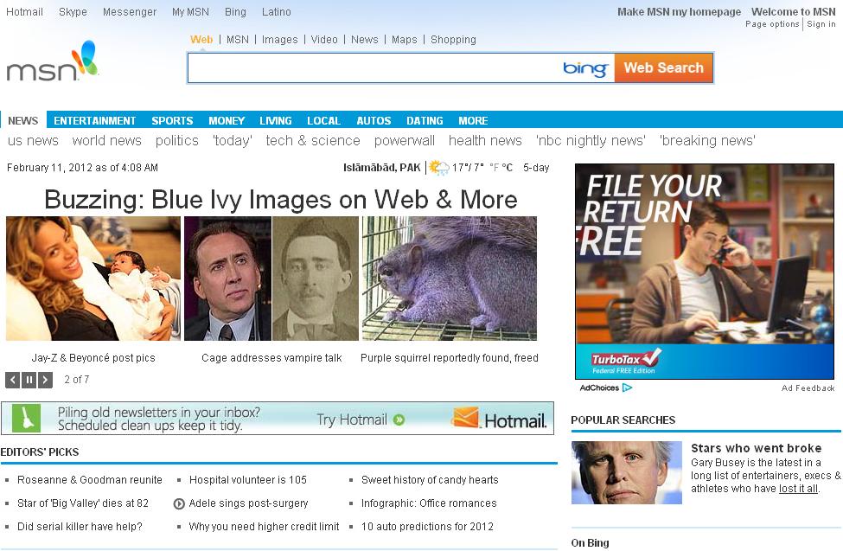Click the MSN butterfly logo

coord(52,62)
